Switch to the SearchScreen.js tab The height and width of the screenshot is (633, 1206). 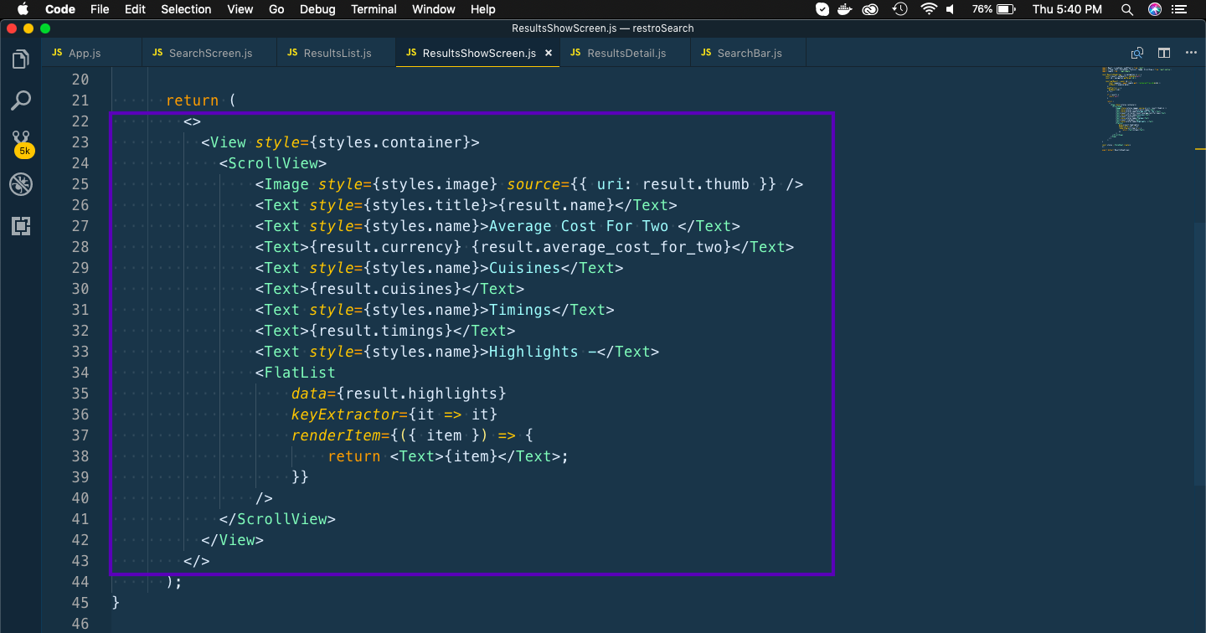tap(210, 53)
